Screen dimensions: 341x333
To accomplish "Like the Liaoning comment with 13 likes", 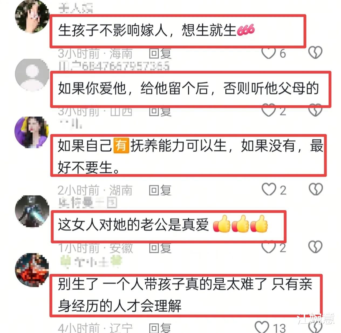I will (x=262, y=327).
